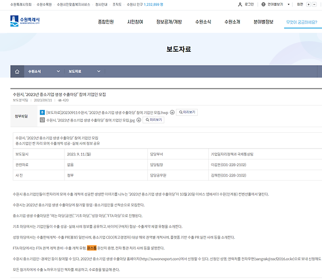322x279 pixels.
Task: Expand the 수원소식 breadcrumb dropdown
Action: [x=44, y=71]
